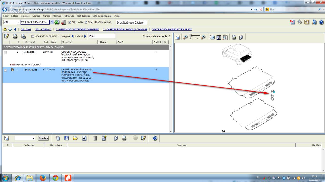Email the shopping list envelope icon
This screenshot has width=325, height=182.
click(116, 138)
